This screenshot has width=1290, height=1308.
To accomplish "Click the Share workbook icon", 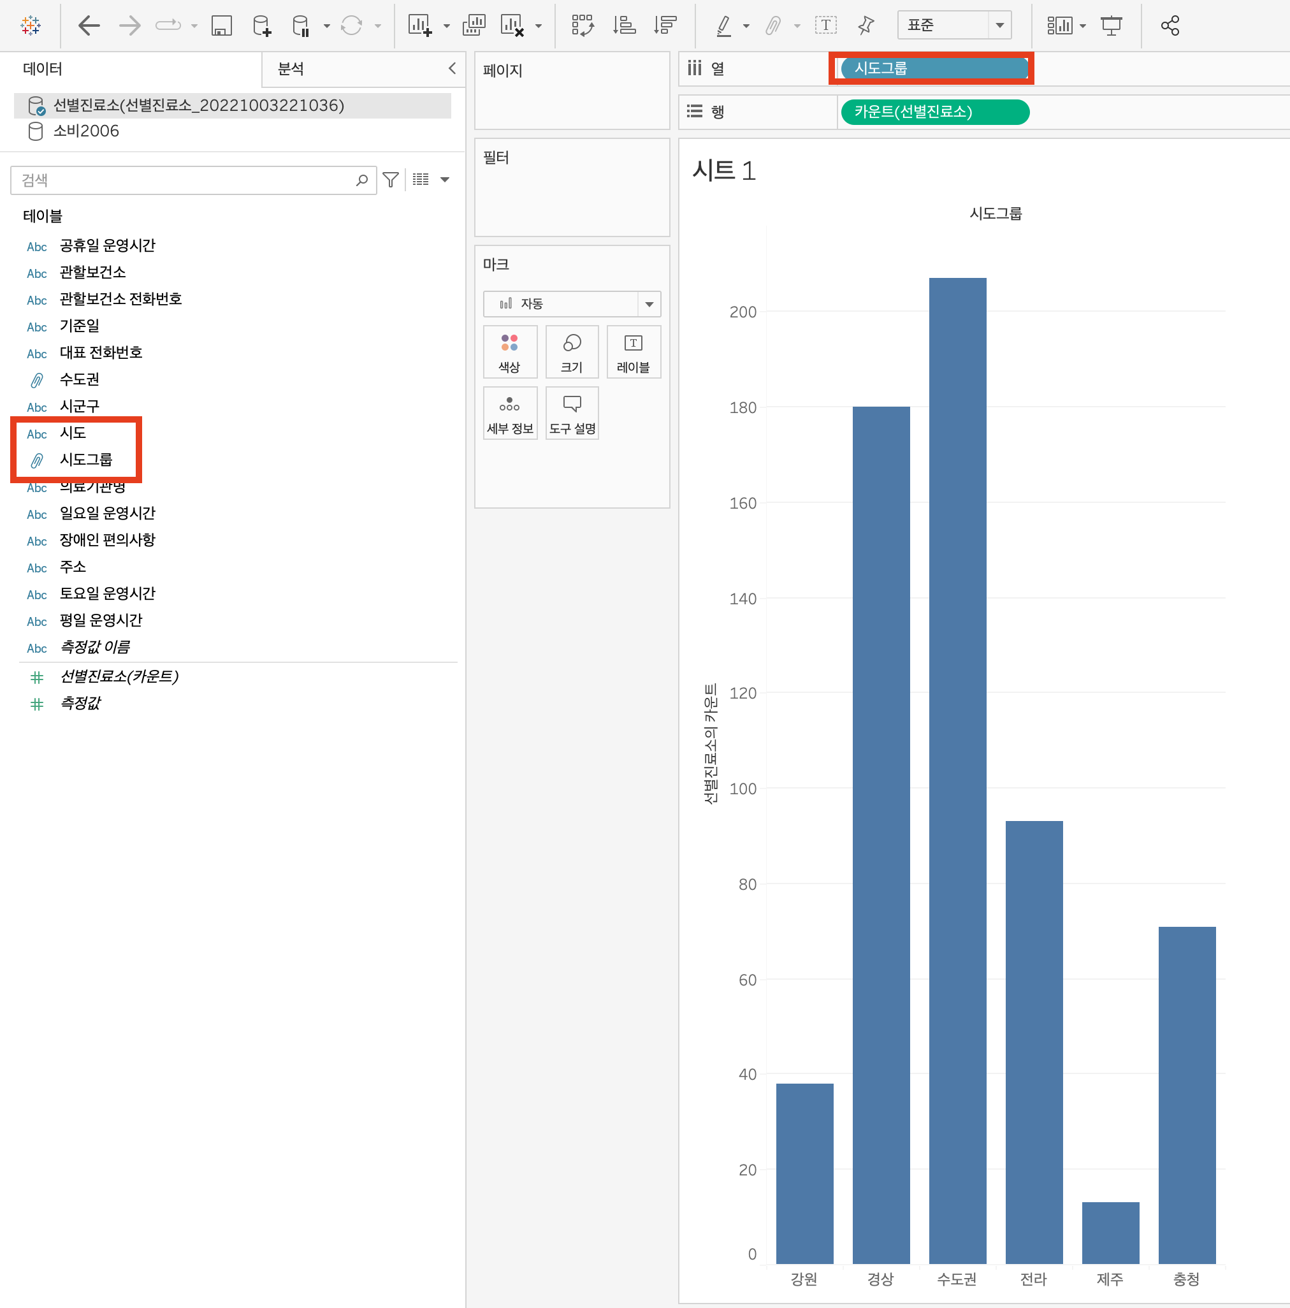I will tap(1170, 26).
